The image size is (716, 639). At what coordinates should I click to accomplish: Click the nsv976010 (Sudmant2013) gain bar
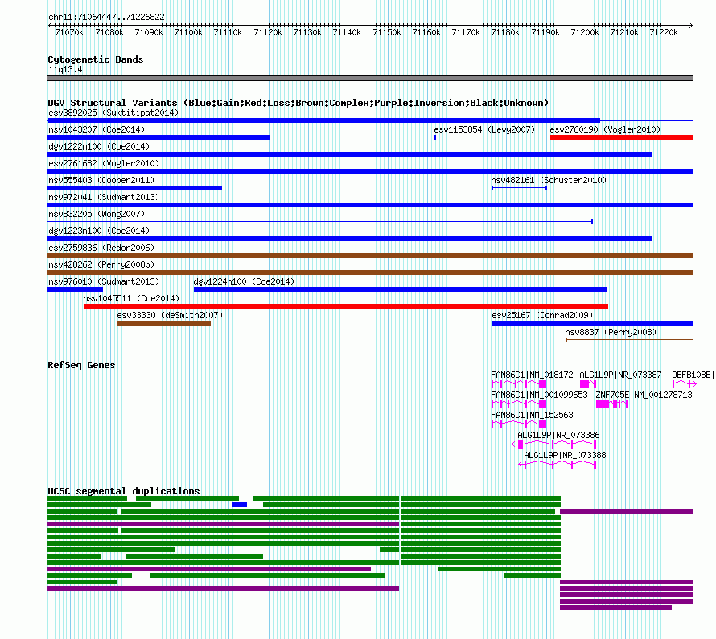(x=76, y=289)
